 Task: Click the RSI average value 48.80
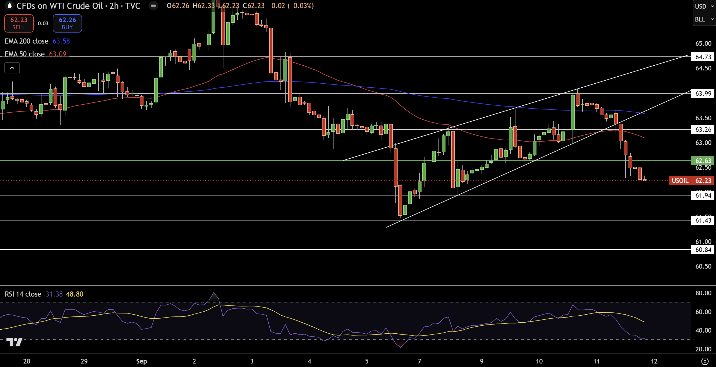[75, 294]
